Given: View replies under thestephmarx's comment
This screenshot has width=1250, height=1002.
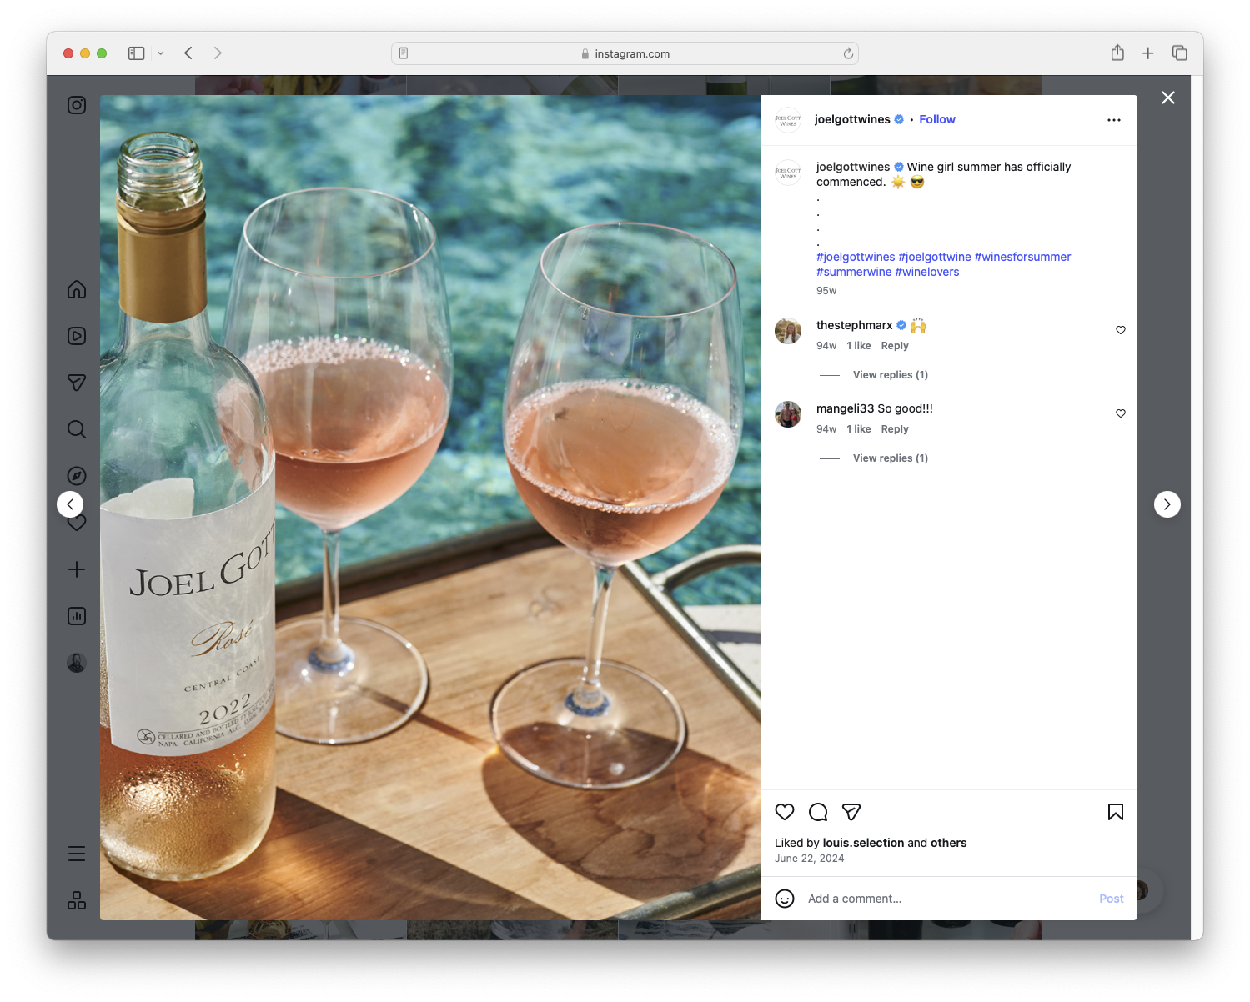Looking at the screenshot, I should point(890,375).
